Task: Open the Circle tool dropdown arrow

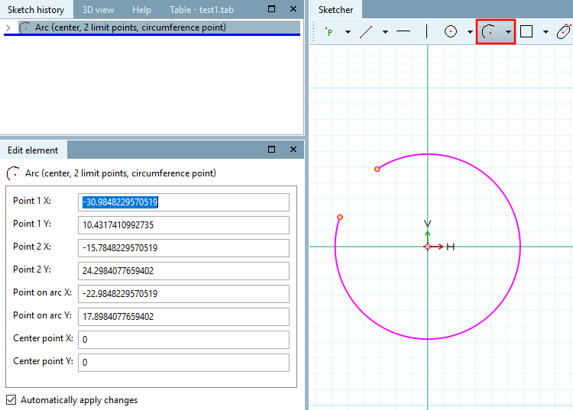Action: point(470,32)
